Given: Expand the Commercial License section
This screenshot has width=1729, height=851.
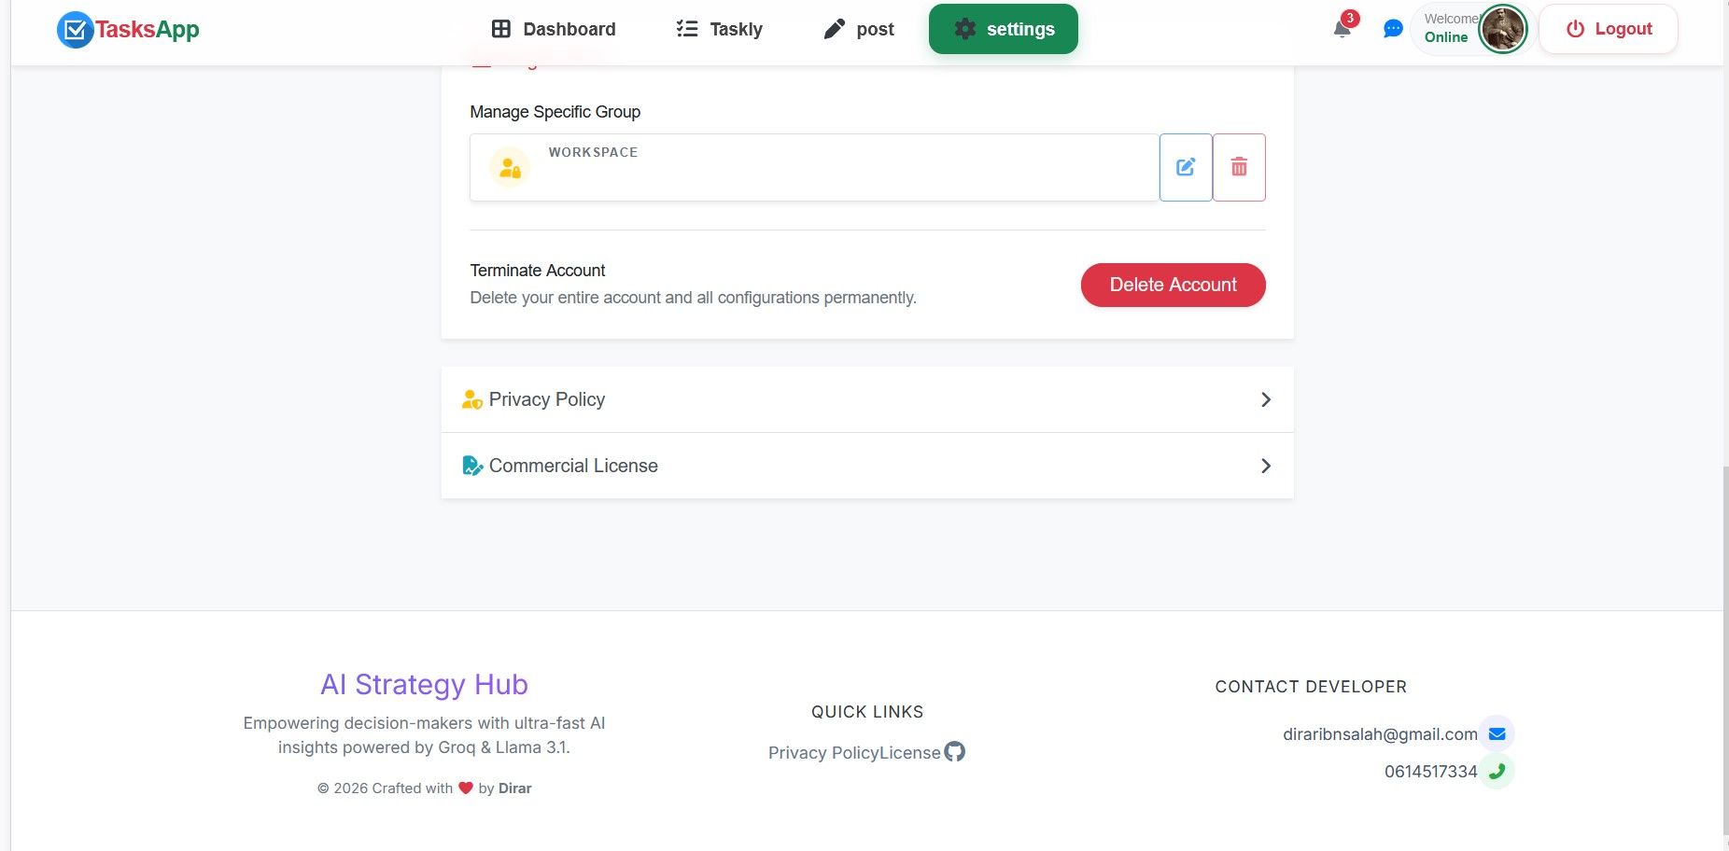Looking at the screenshot, I should [x=573, y=466].
